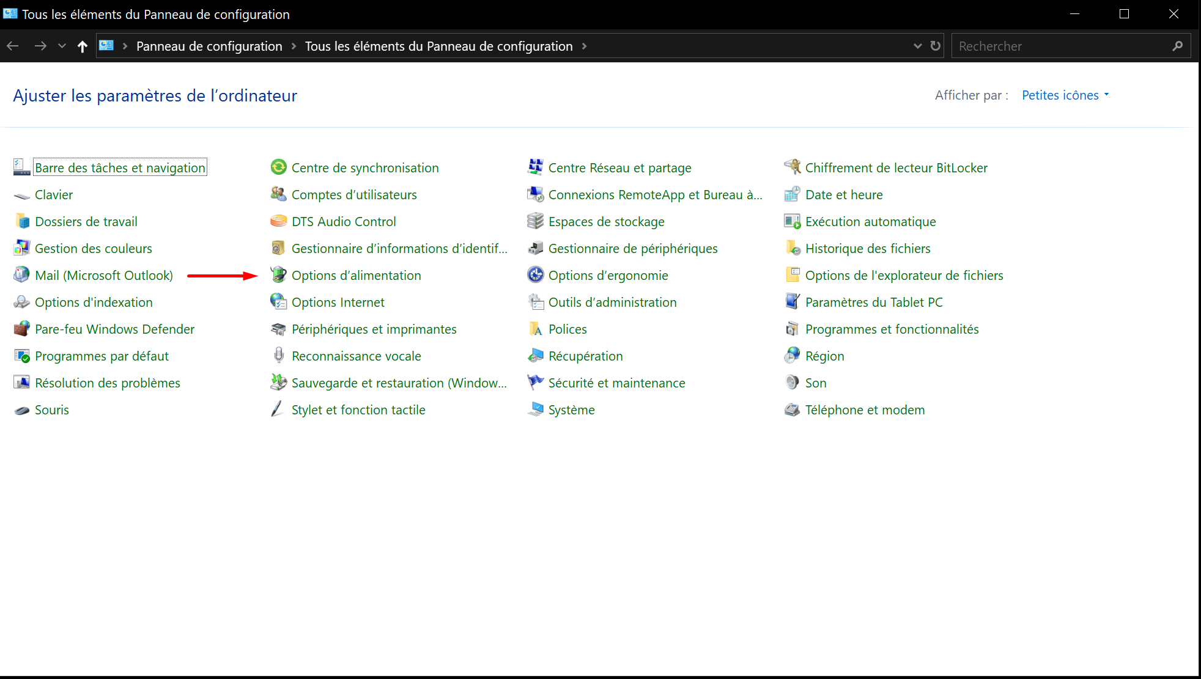The width and height of the screenshot is (1201, 679).
Task: Click the Centre de synchronisation green icon
Action: click(278, 167)
